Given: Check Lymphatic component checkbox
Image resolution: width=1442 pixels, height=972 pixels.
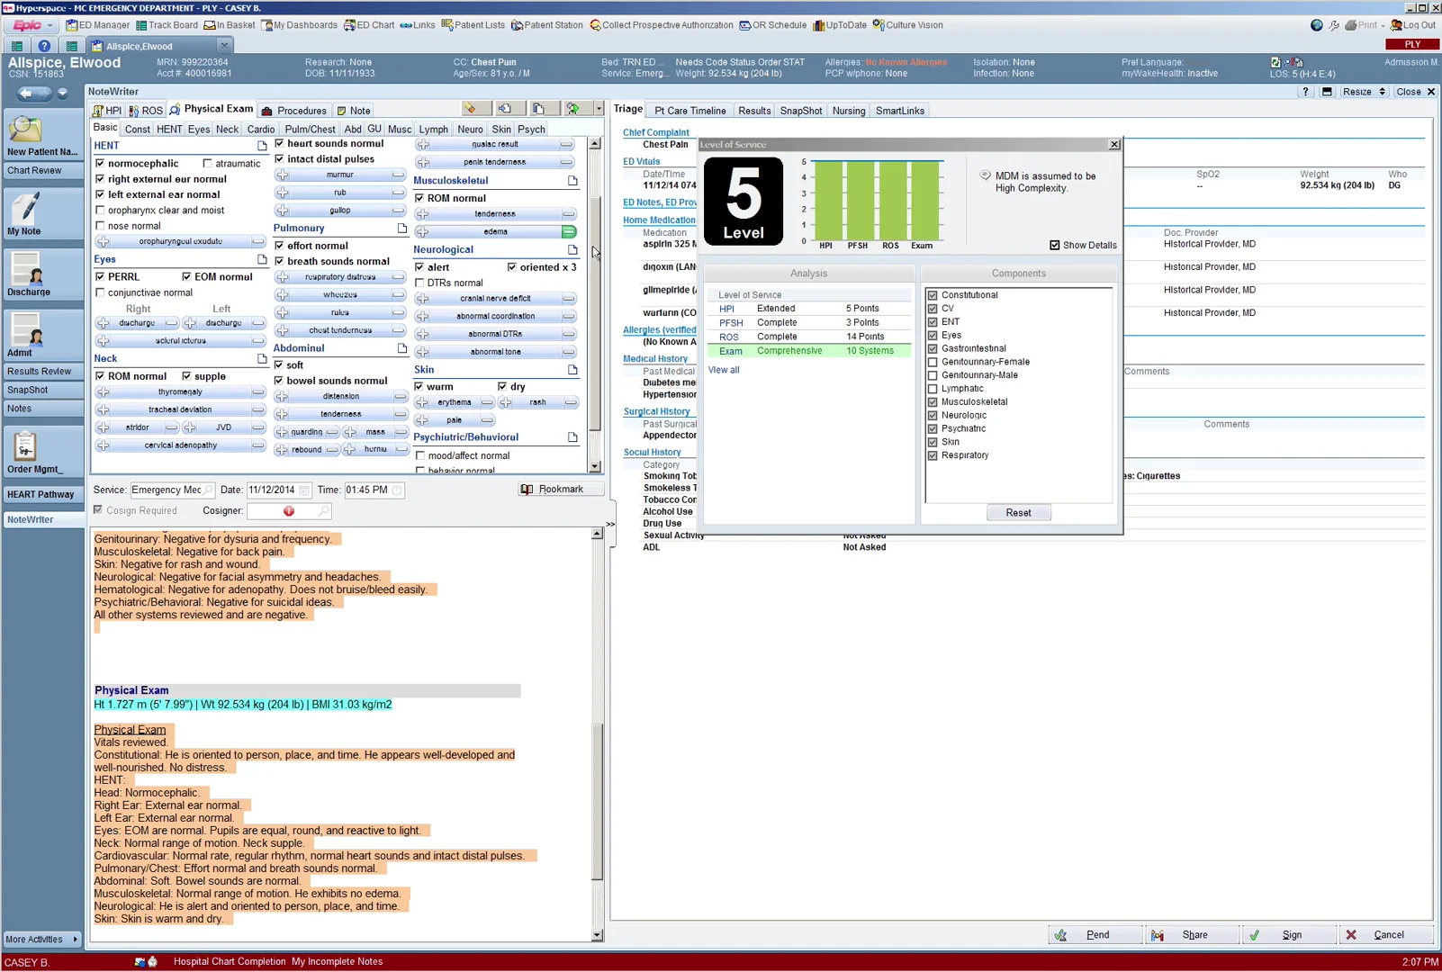Looking at the screenshot, I should click(933, 389).
